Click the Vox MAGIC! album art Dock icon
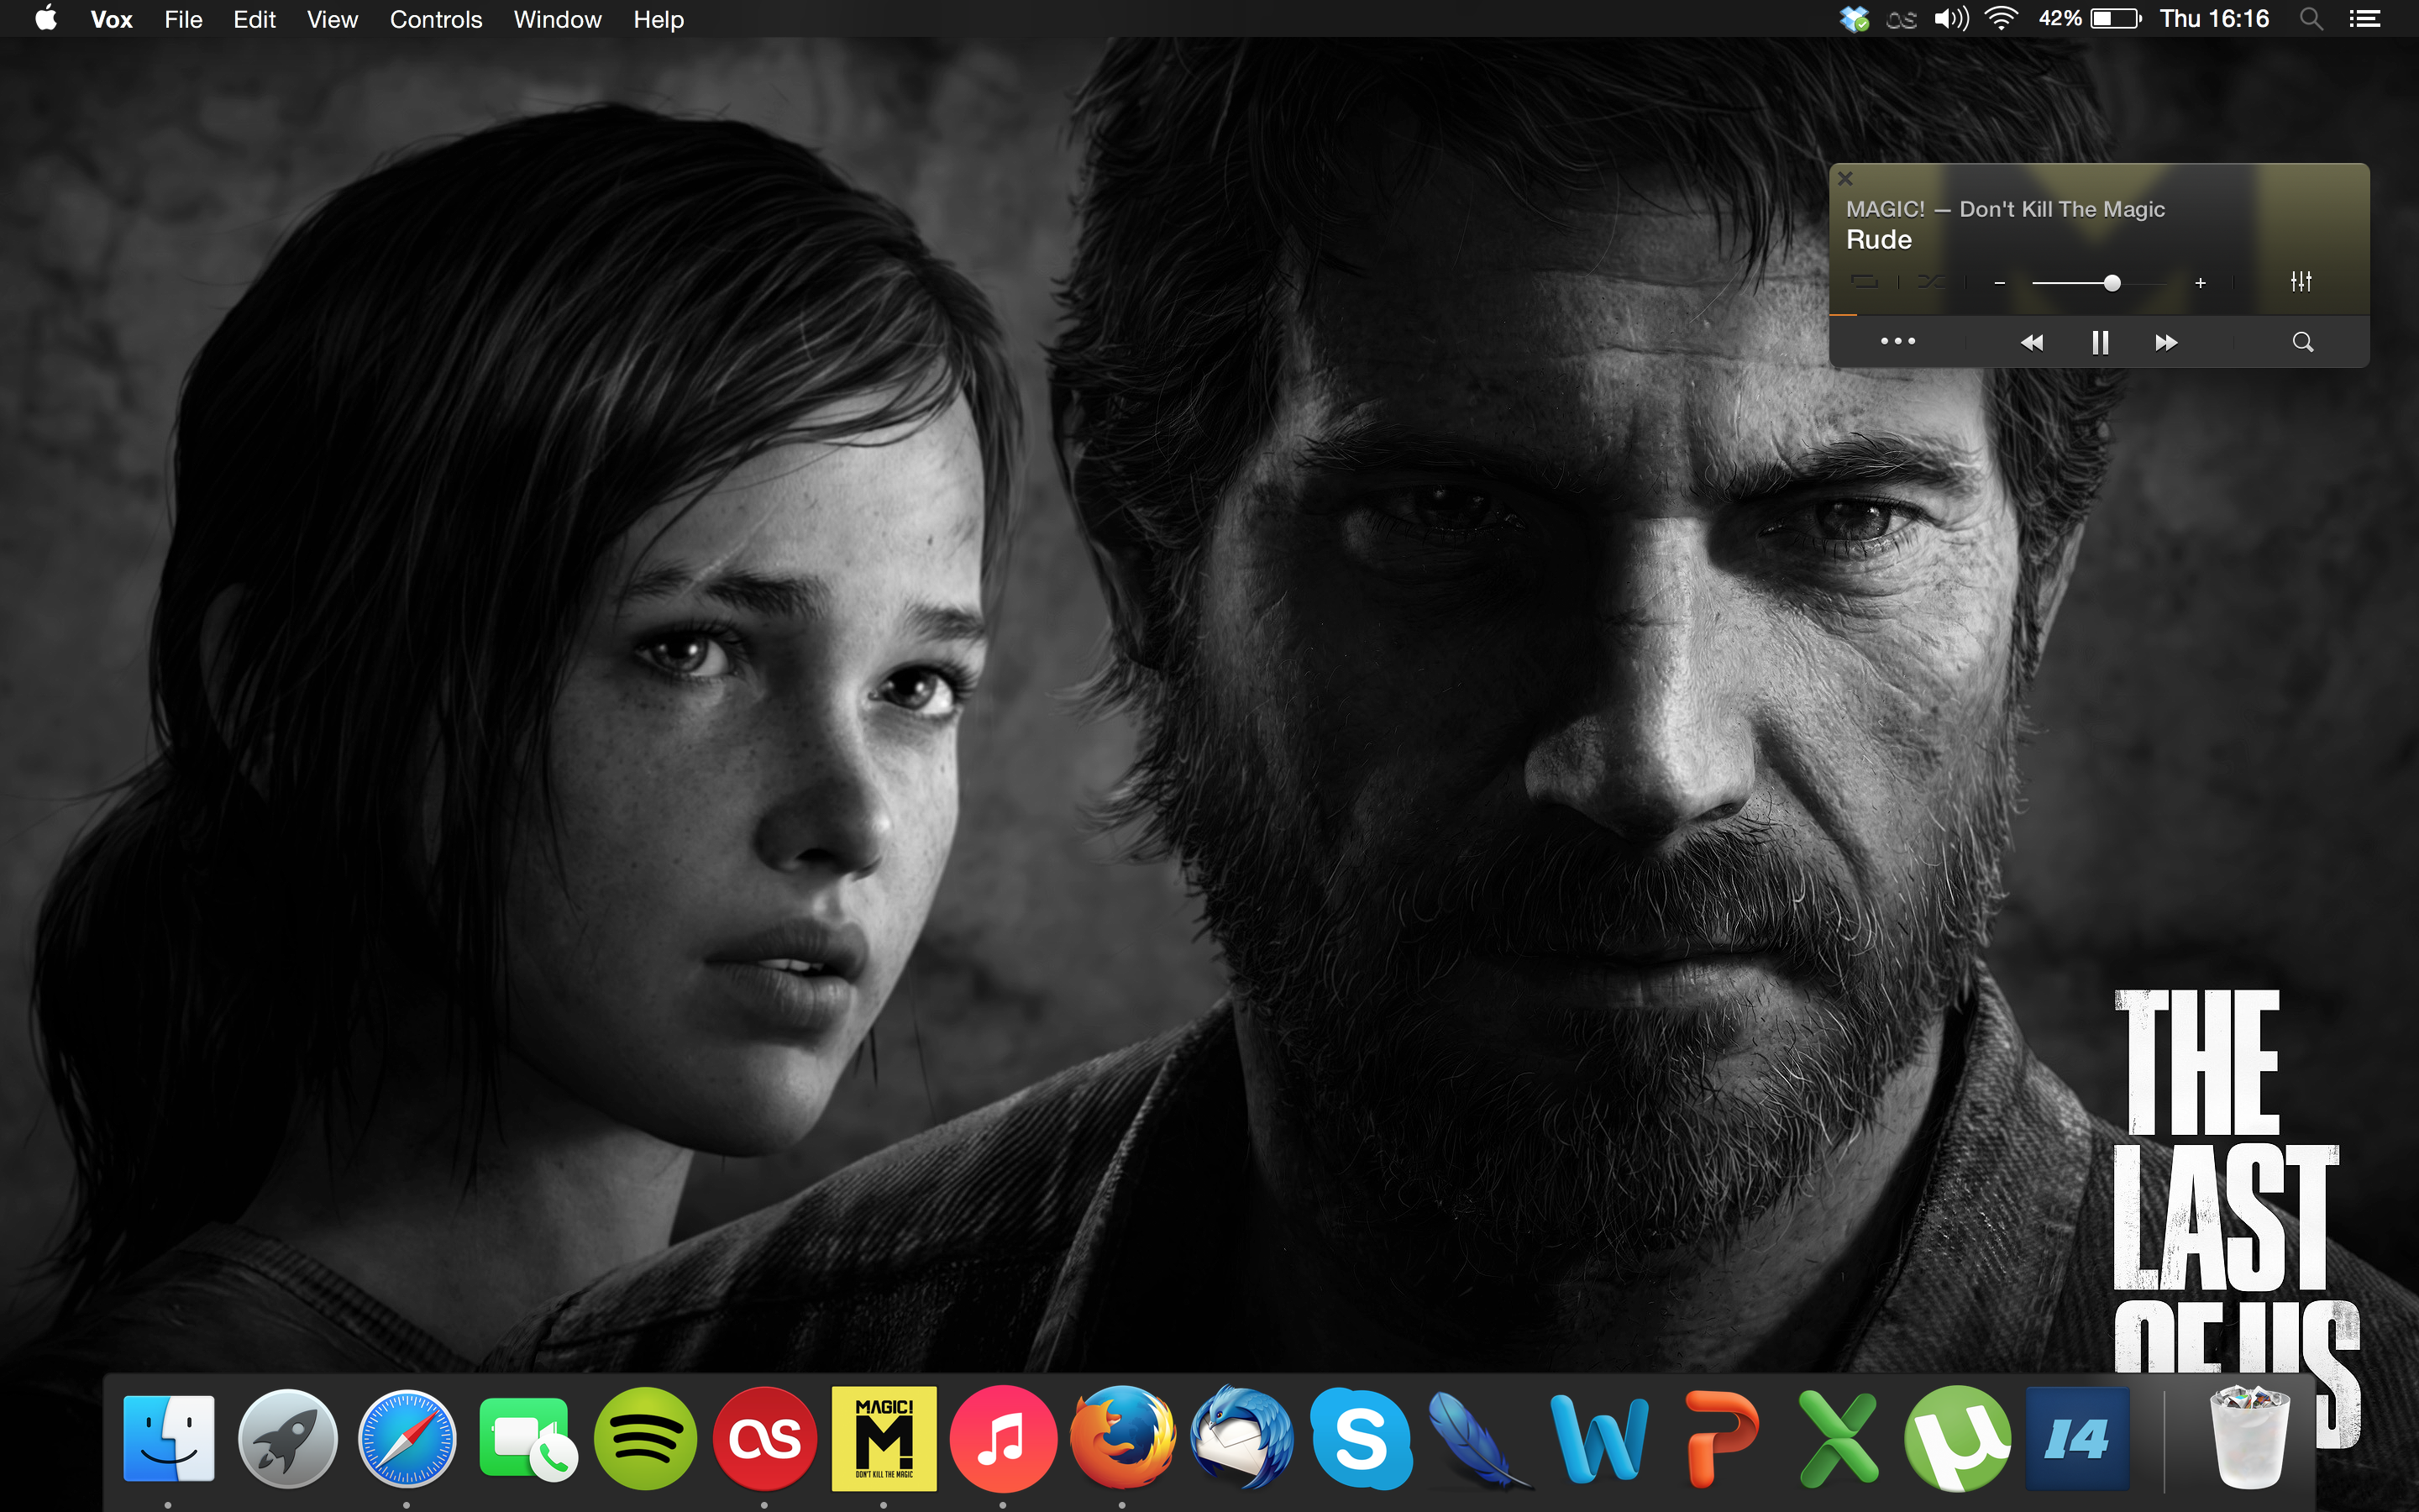2419x1512 pixels. pos(884,1438)
